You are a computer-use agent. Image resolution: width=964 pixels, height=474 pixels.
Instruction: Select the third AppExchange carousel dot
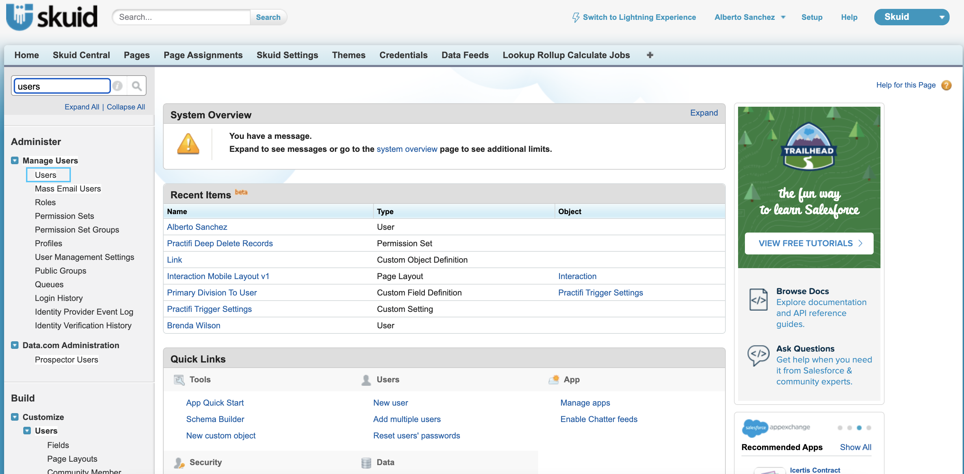tap(859, 428)
